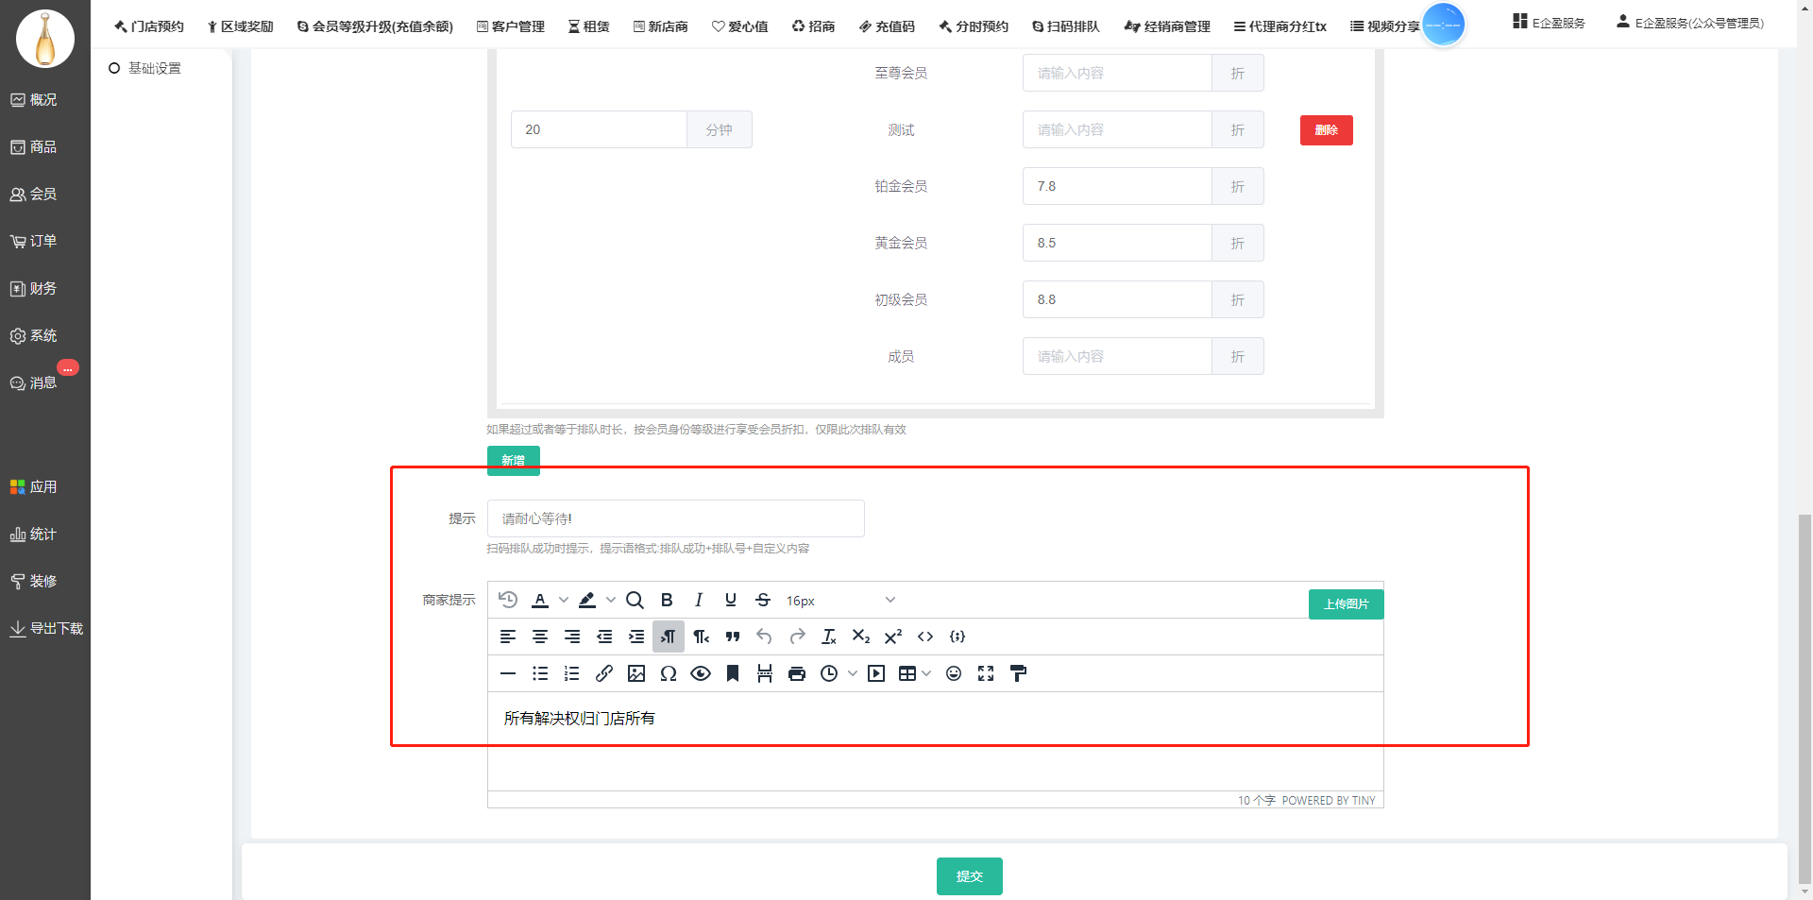Click the insert link icon
Viewport: 1813px width, 900px height.
[x=604, y=673]
